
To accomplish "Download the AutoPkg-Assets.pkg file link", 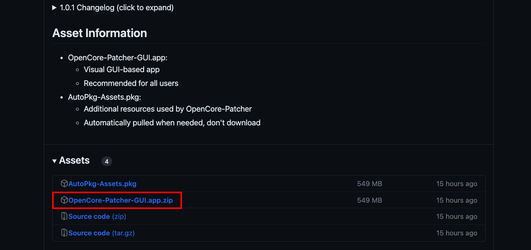I will 103,184.
